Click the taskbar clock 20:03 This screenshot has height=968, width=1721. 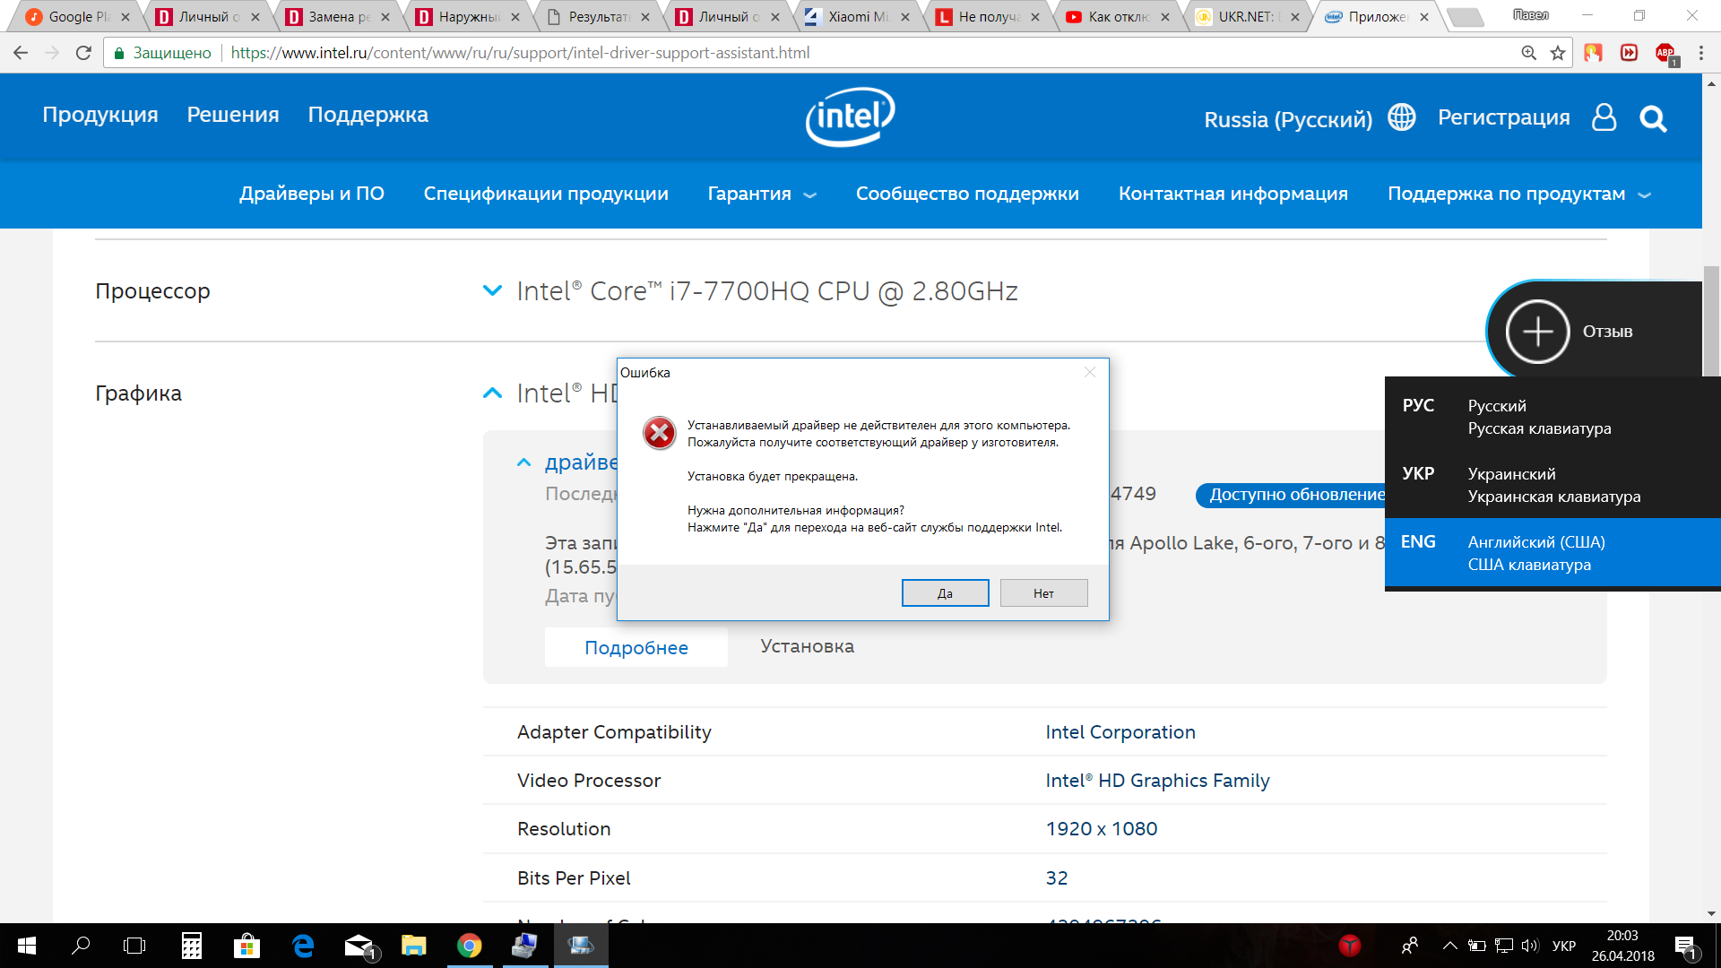click(1622, 936)
